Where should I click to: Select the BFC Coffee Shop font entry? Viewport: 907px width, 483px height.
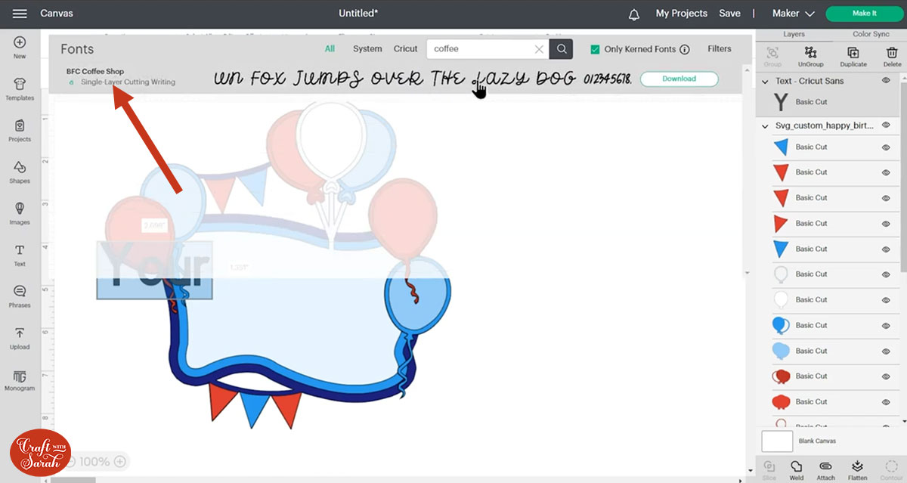(x=95, y=71)
